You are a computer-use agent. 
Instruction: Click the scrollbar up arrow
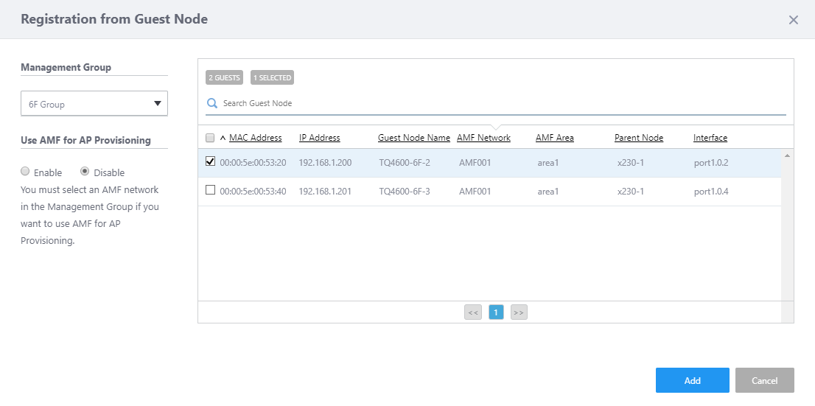pos(787,155)
